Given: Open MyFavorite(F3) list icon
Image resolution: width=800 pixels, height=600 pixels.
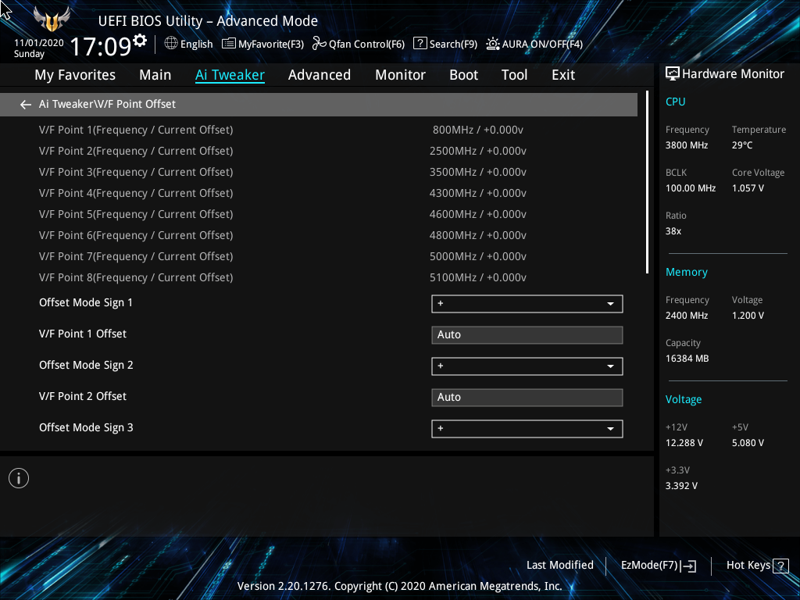Looking at the screenshot, I should 229,44.
